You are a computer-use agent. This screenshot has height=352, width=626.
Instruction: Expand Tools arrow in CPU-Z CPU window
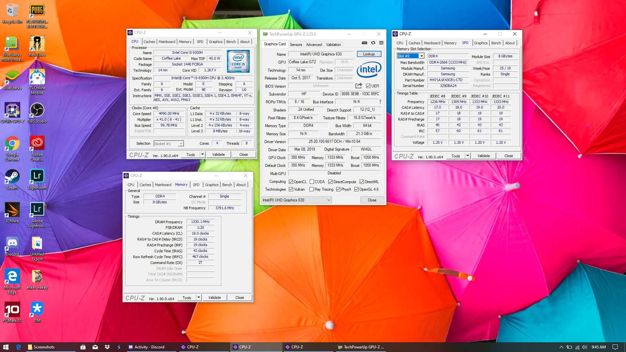click(202, 154)
